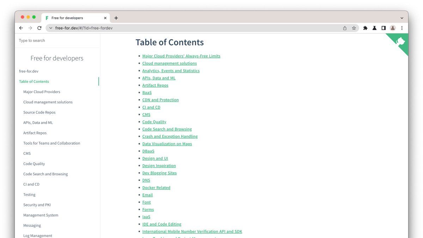Open the site info dropdown in address bar

pos(51,28)
